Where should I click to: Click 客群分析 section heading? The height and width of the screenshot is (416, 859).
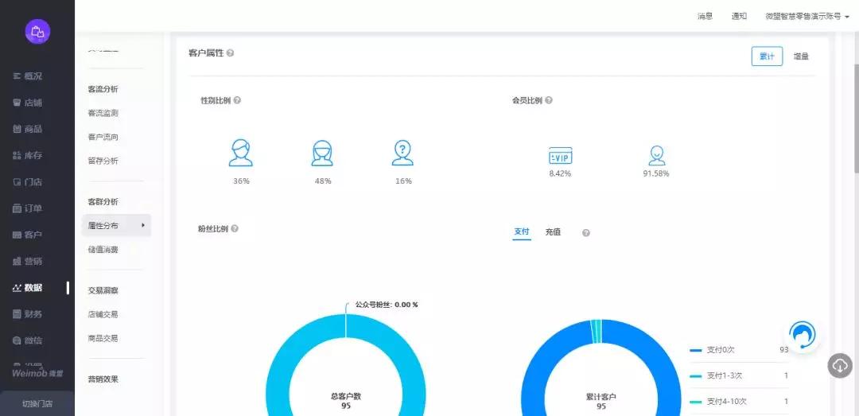[103, 202]
